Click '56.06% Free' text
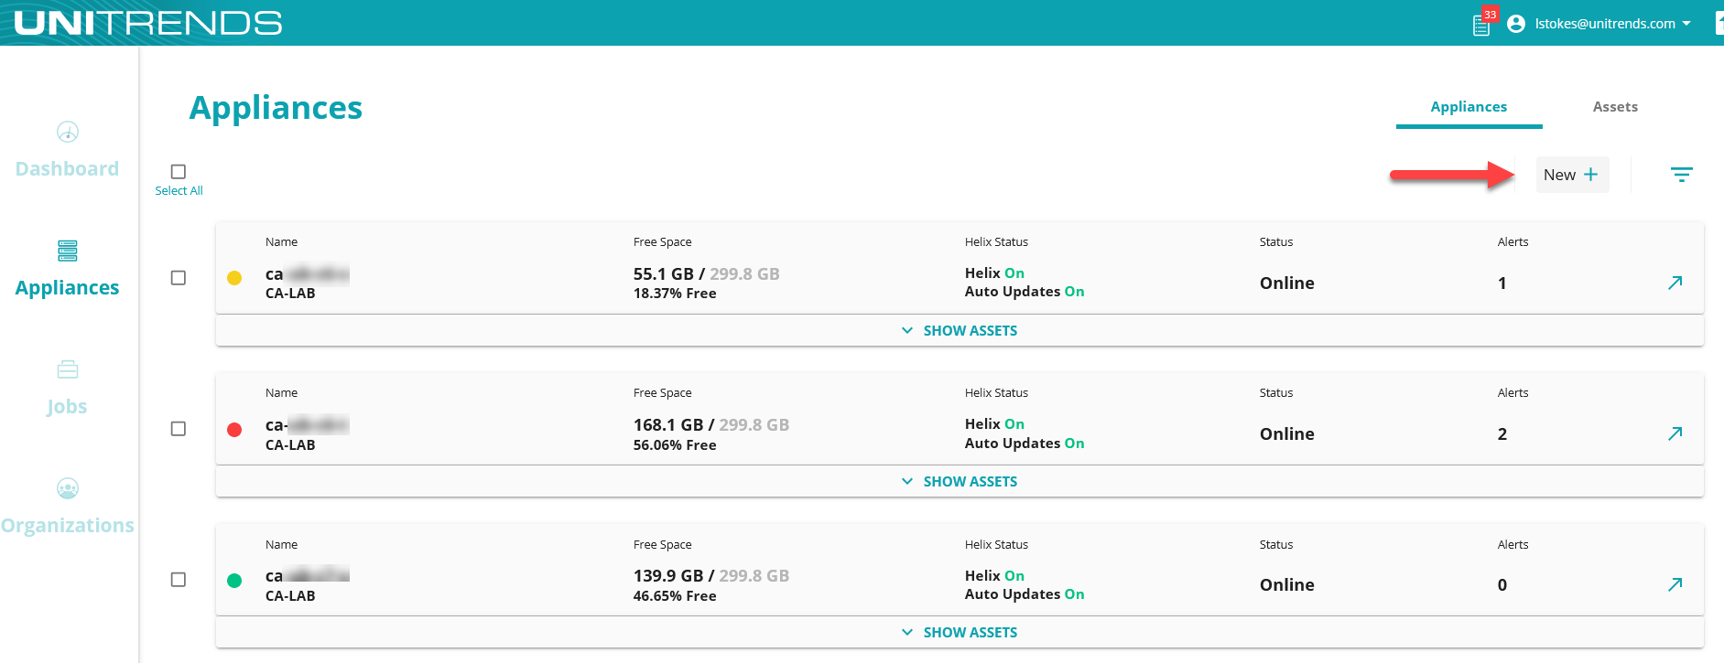 click(675, 445)
